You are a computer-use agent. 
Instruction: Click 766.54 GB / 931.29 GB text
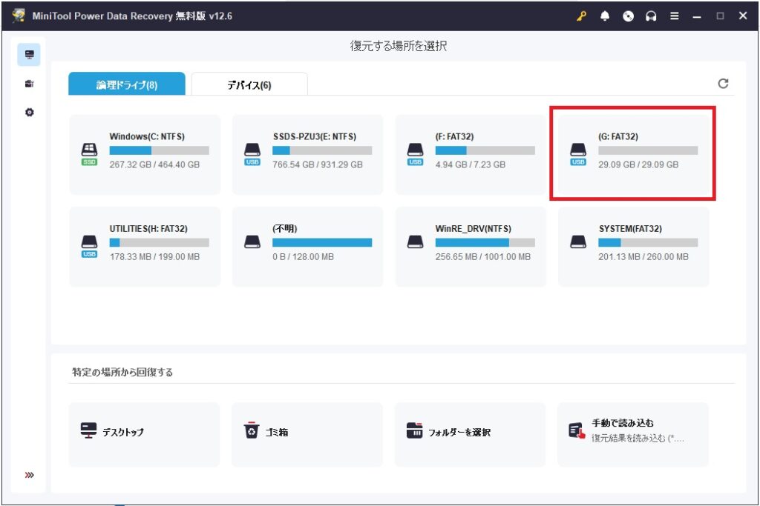pyautogui.click(x=318, y=164)
